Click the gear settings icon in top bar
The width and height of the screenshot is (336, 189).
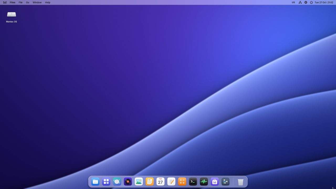[306, 2]
